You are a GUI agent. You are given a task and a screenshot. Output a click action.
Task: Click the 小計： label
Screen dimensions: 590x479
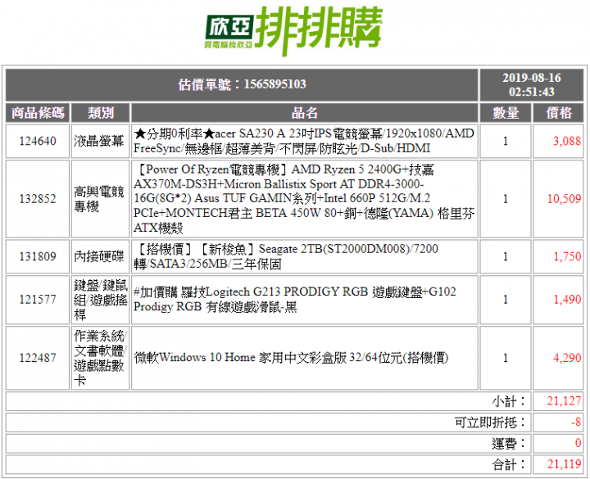tap(509, 401)
